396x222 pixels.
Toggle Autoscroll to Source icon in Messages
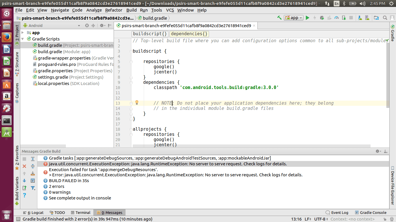pyautogui.click(x=33, y=173)
